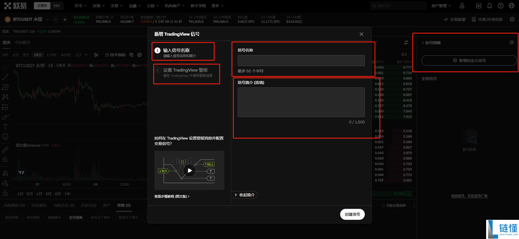Toggle magnet mode on chart
The width and height of the screenshot is (519, 239).
coord(5,173)
